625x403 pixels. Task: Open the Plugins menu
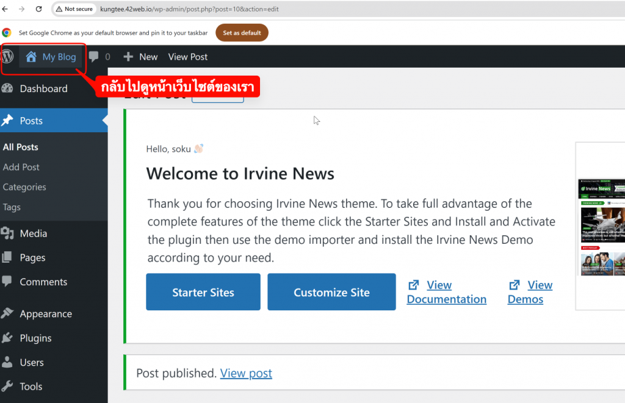pyautogui.click(x=35, y=338)
